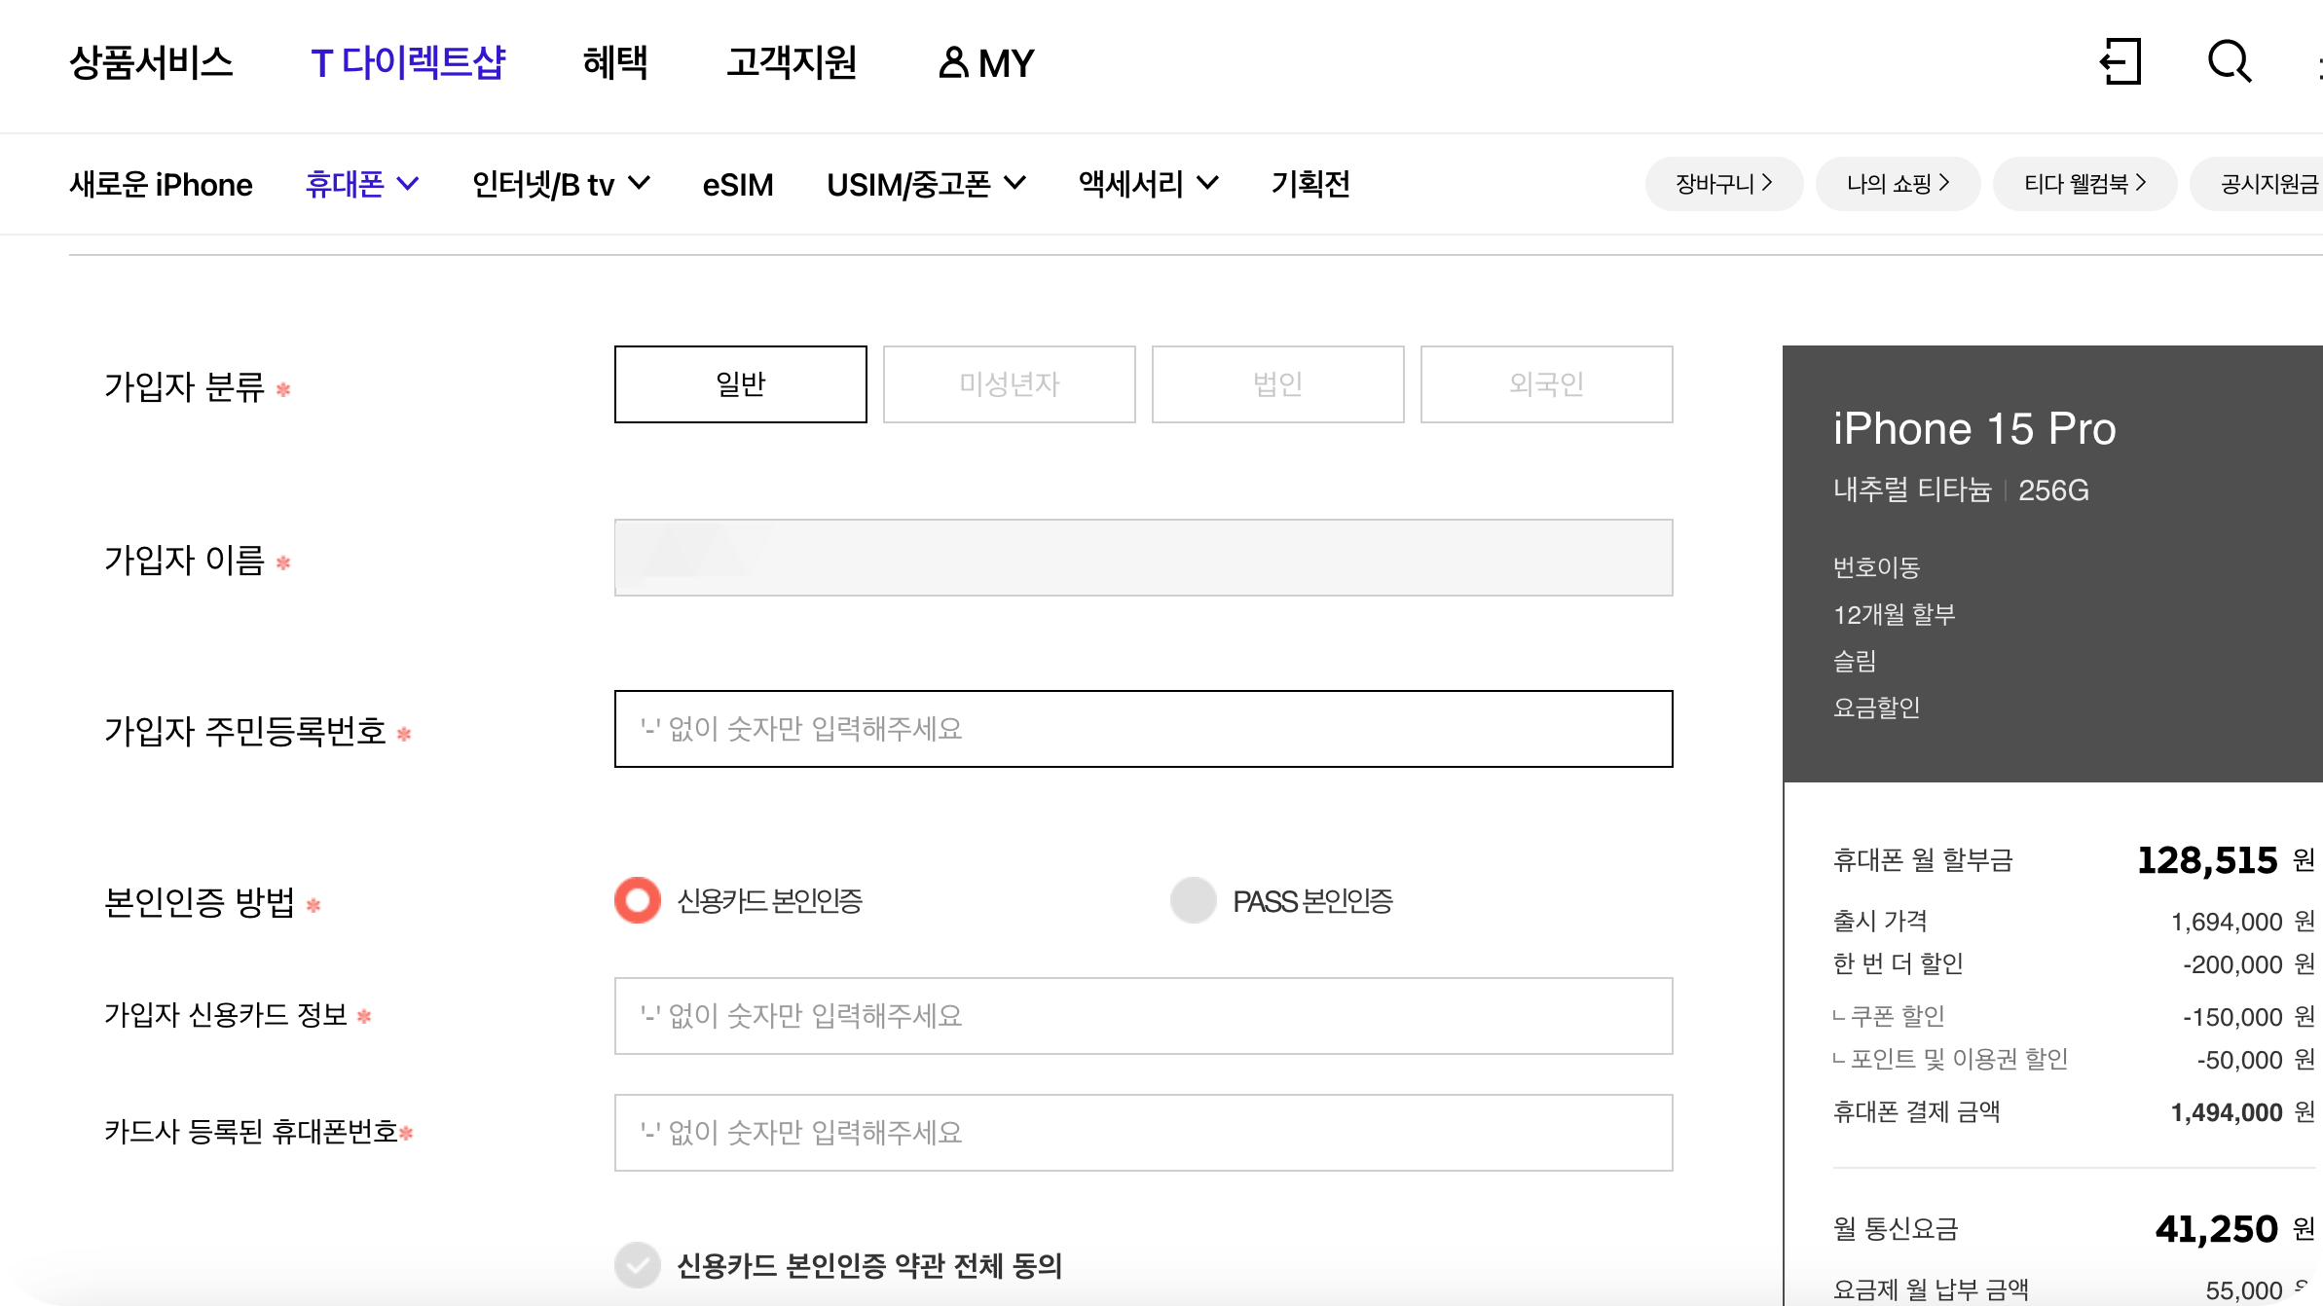
Task: Click the 카드사 등록된 휴대폰번호 field
Action: pos(1144,1133)
